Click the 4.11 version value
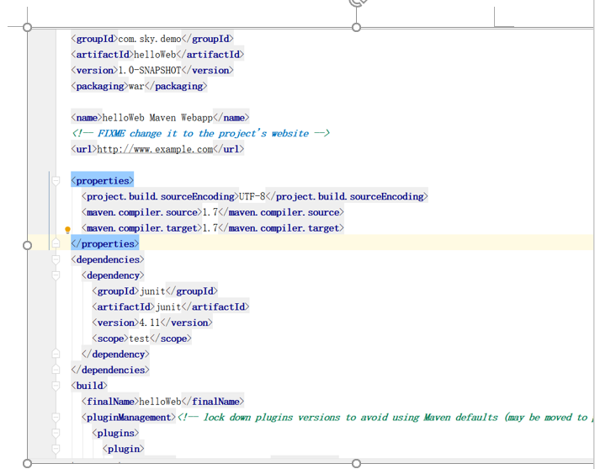The image size is (595, 469). 150,322
